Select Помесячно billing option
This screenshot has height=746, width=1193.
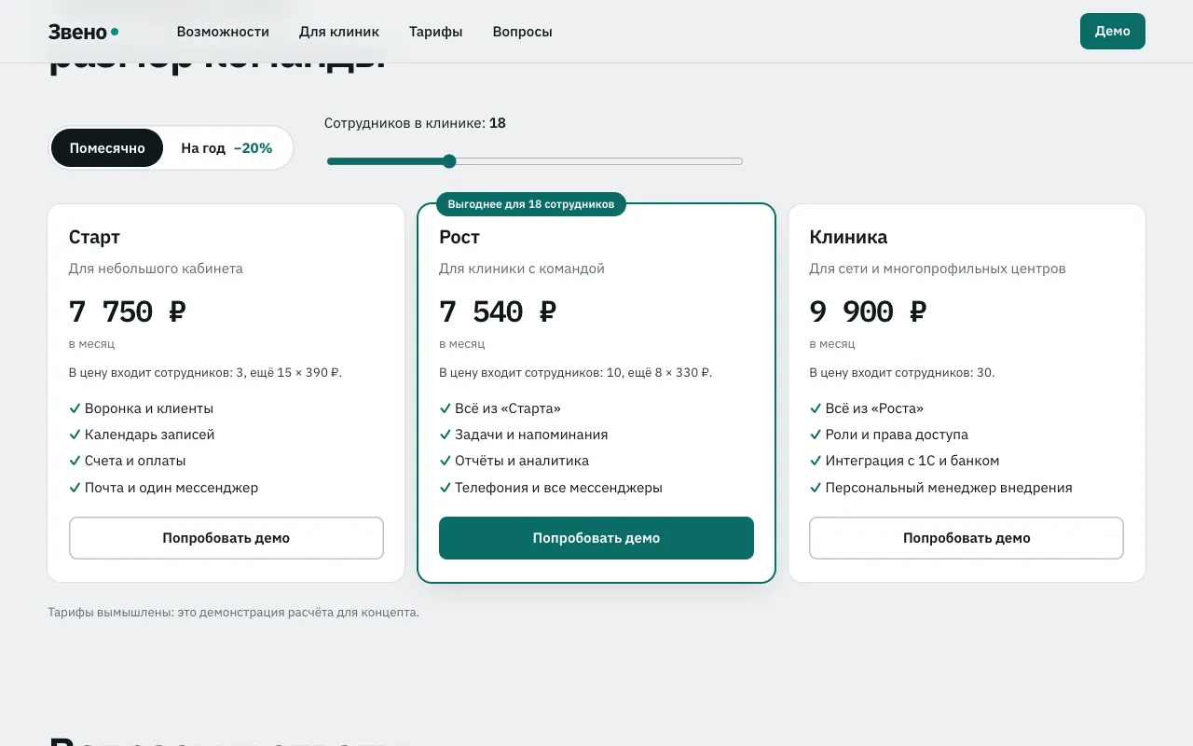pyautogui.click(x=107, y=148)
